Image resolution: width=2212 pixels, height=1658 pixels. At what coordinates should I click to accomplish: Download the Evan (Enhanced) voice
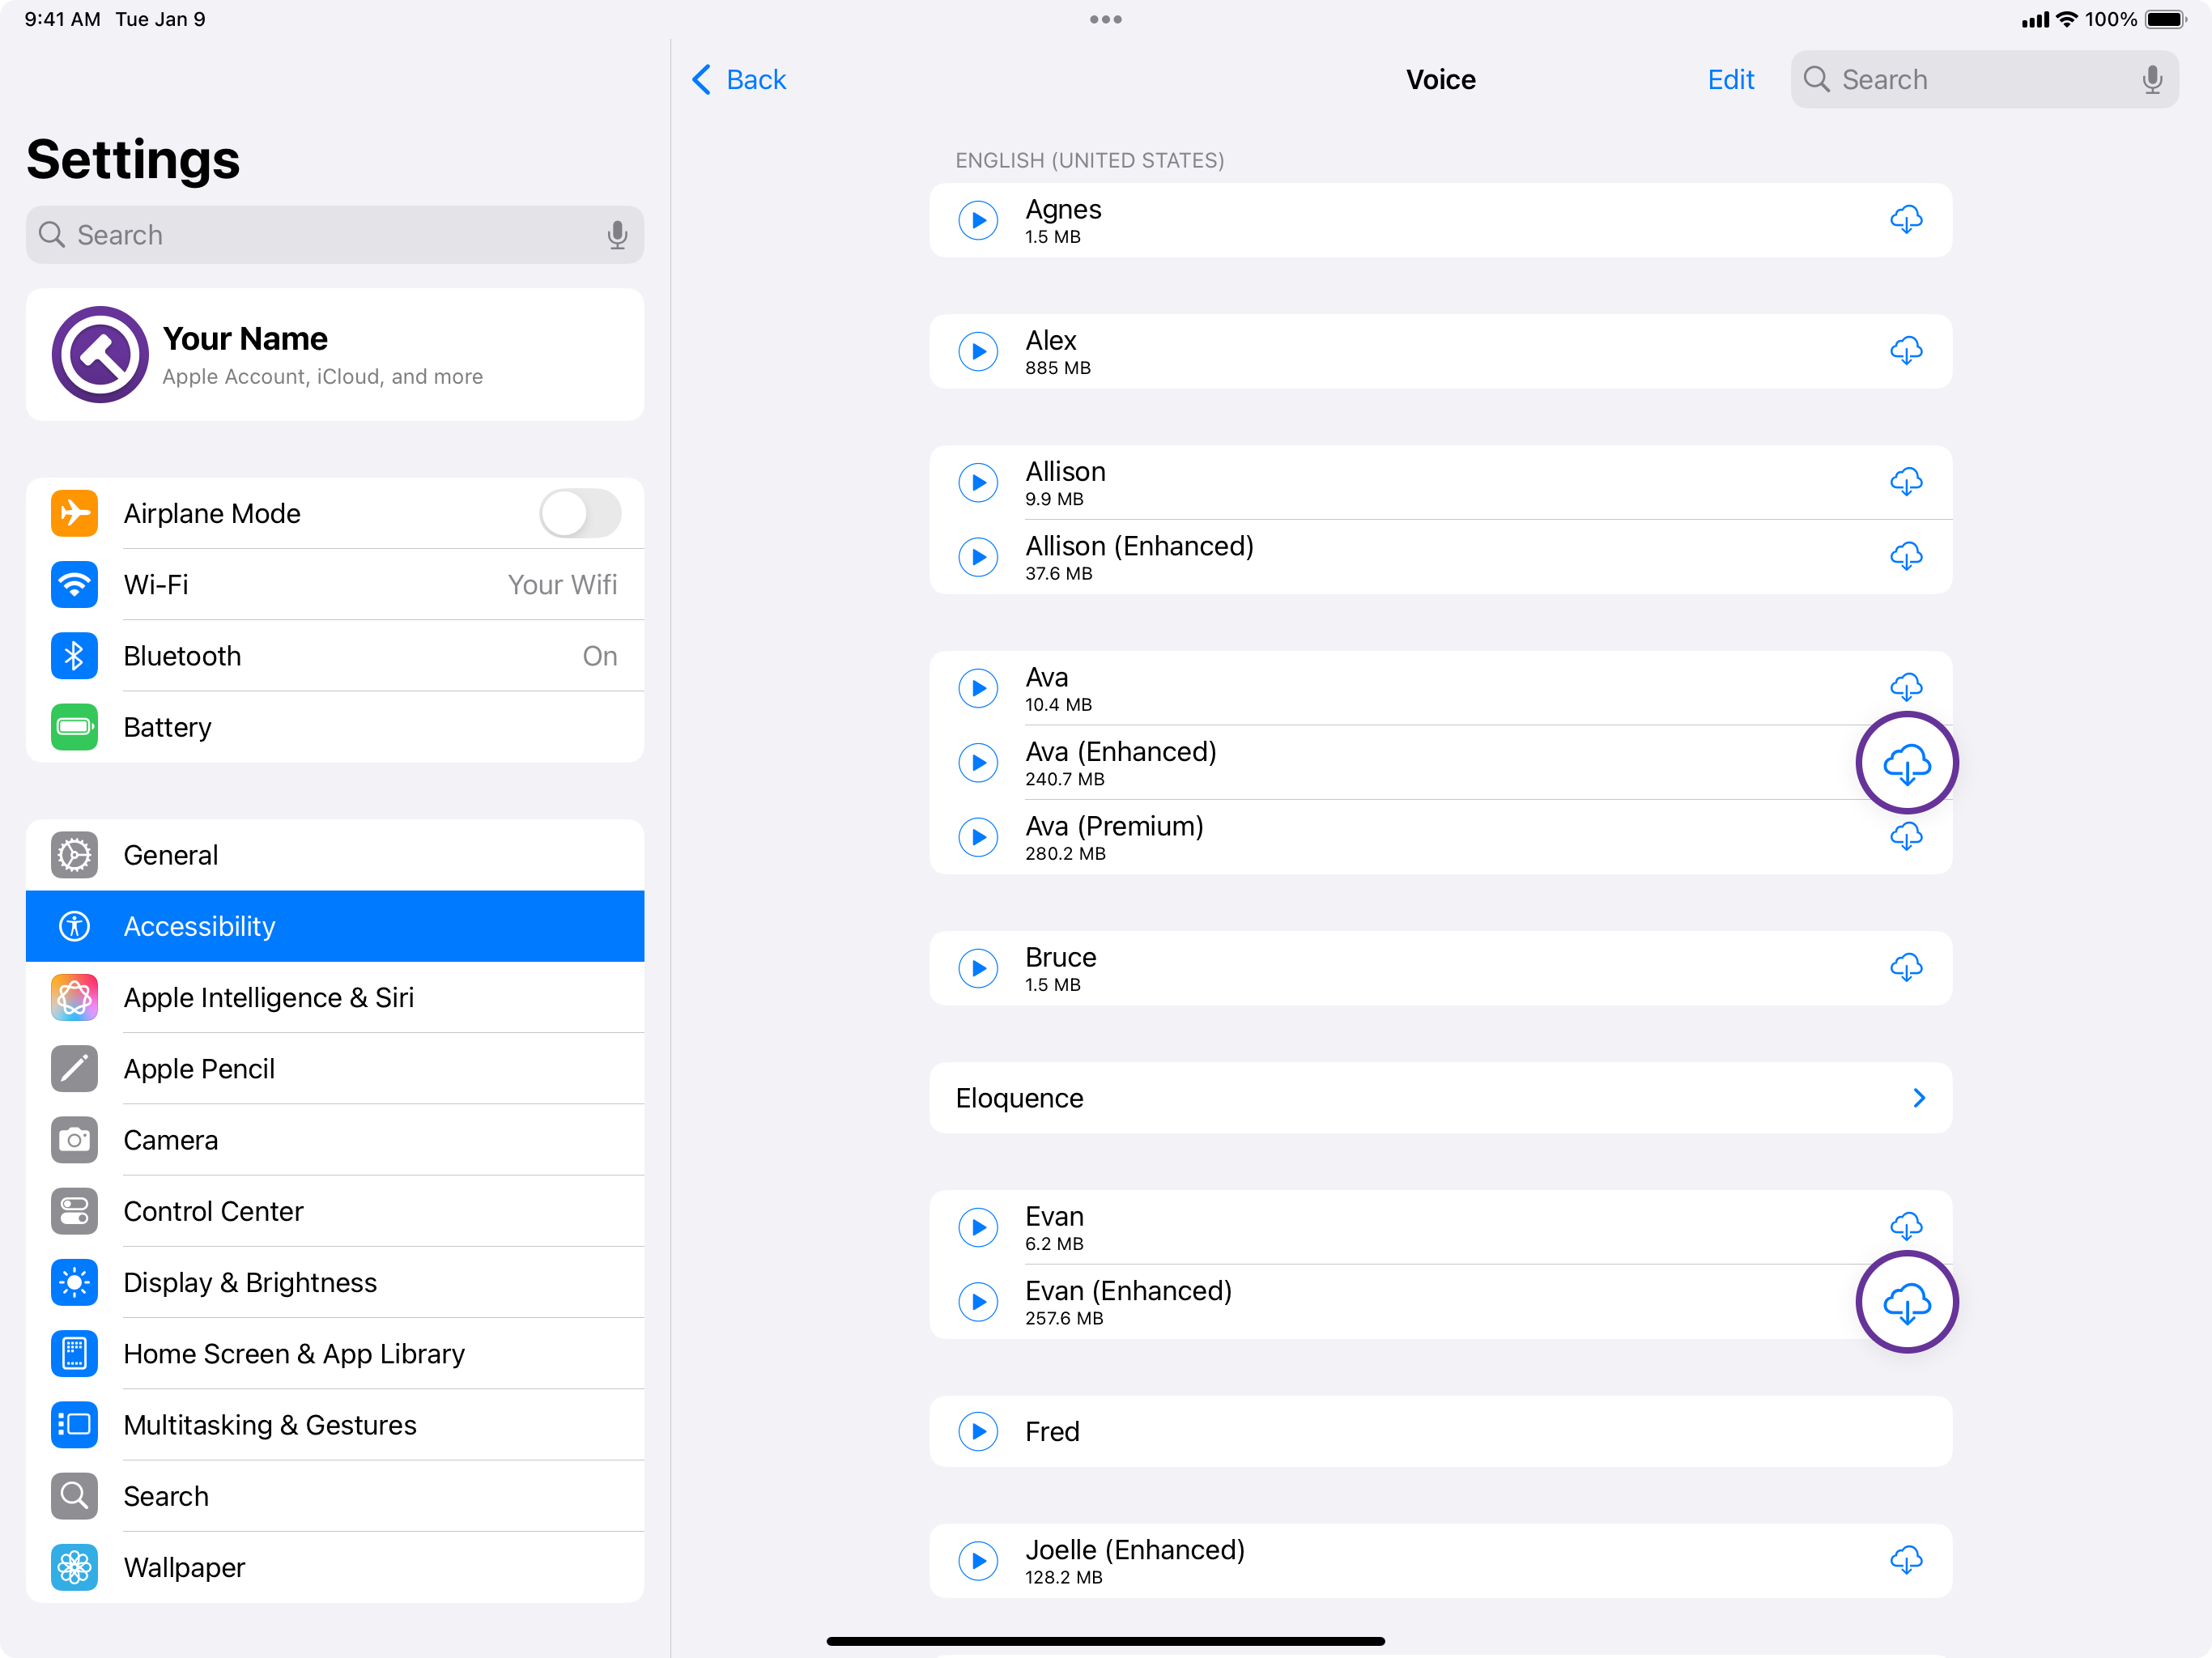[x=1906, y=1302]
